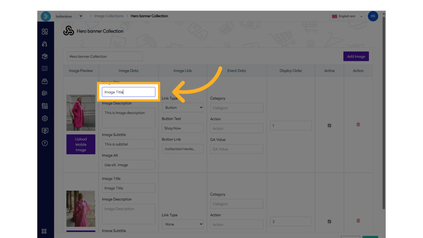Image resolution: width=423 pixels, height=238 pixels.
Task: Open the Link Type dropdown showing None
Action: click(183, 224)
